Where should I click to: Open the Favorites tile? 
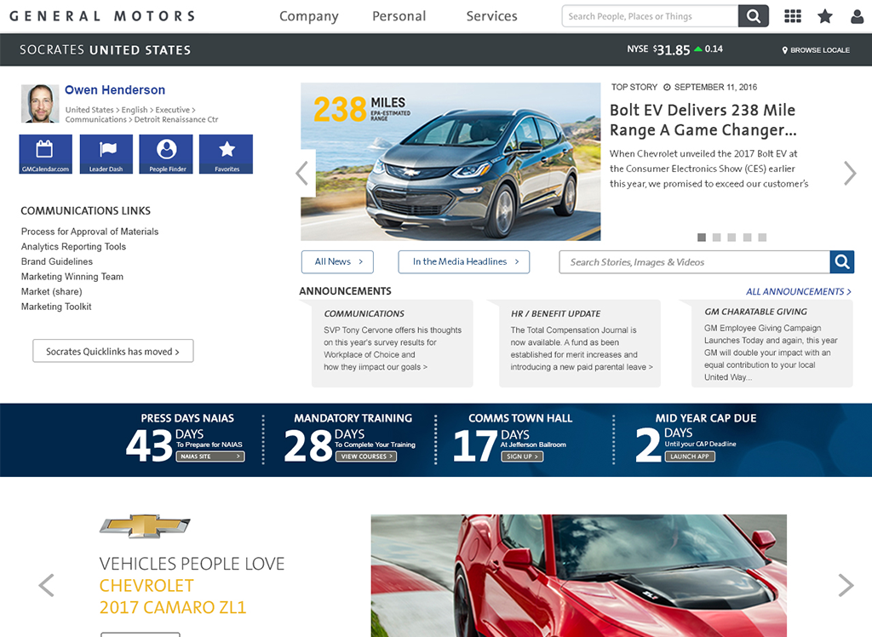click(x=227, y=154)
